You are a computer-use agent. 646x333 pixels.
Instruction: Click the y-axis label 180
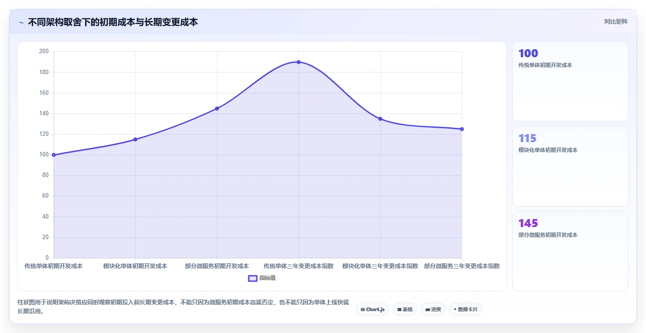pos(44,72)
